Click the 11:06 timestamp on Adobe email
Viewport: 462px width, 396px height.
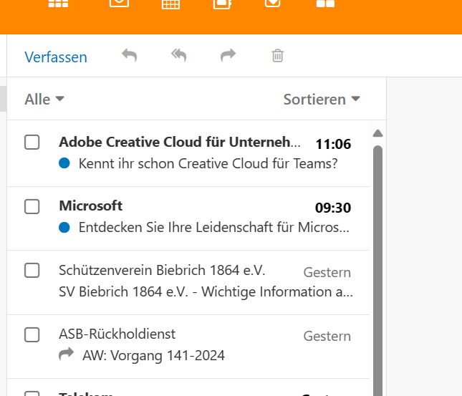coord(333,145)
